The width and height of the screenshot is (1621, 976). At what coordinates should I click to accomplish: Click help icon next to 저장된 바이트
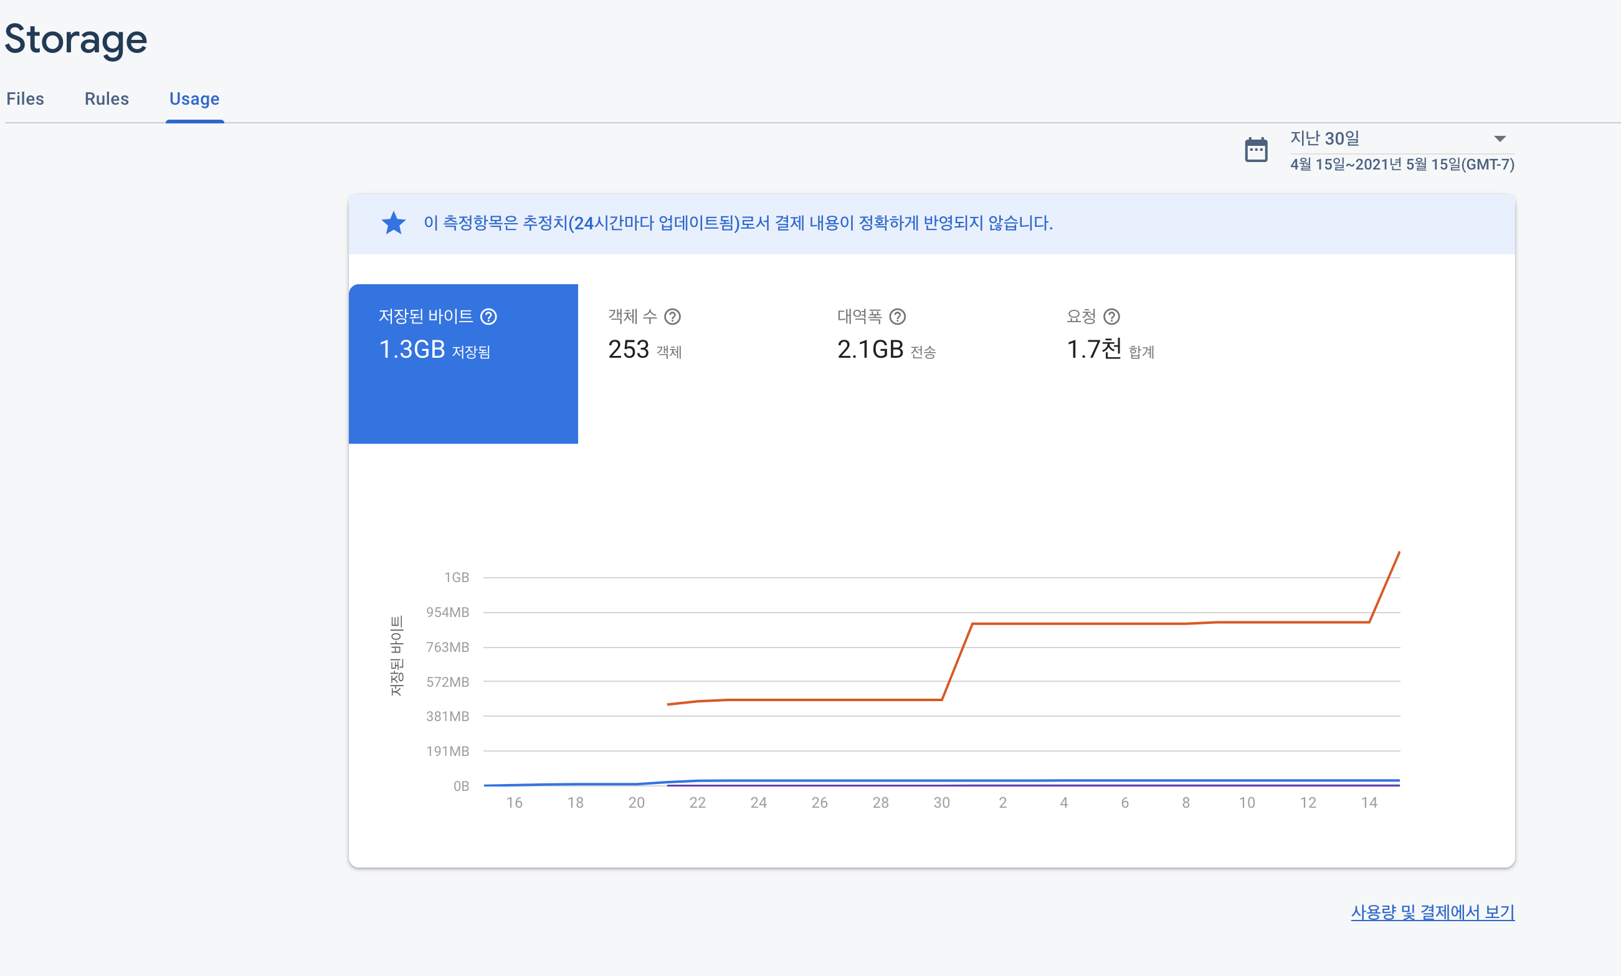pyautogui.click(x=488, y=317)
